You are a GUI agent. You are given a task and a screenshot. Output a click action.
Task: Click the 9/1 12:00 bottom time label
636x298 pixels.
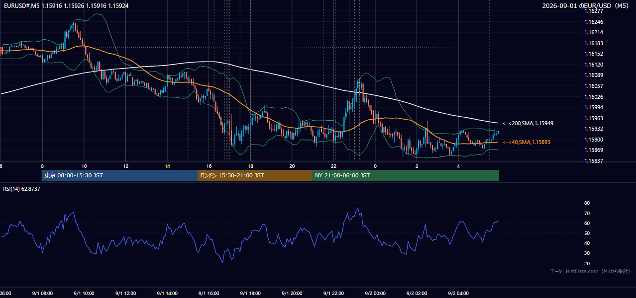click(x=125, y=293)
